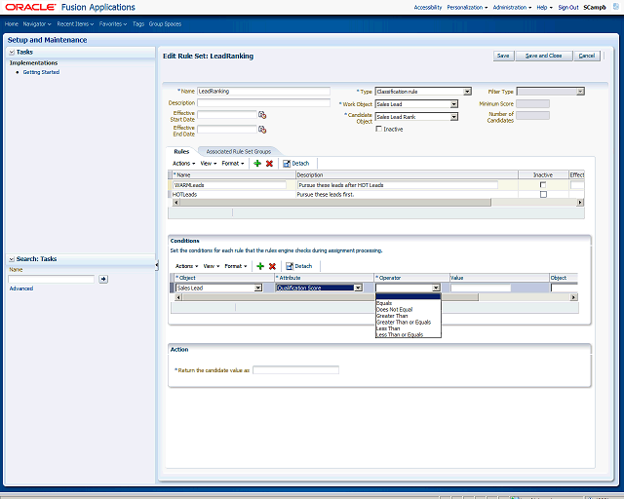Open the Administration menu

[x=512, y=7]
